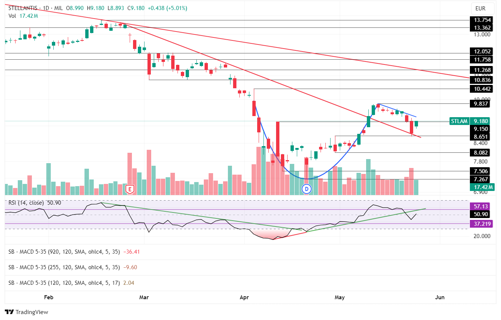Viewport: 501px width, 320px height.
Task: Select the STELLANTIS symbol title
Action: 23,8
